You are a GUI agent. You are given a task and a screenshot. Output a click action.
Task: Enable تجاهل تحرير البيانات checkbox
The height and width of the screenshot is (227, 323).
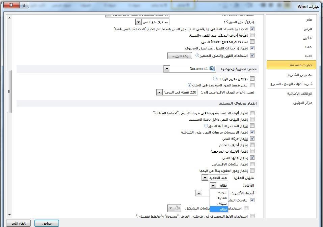tap(252, 79)
